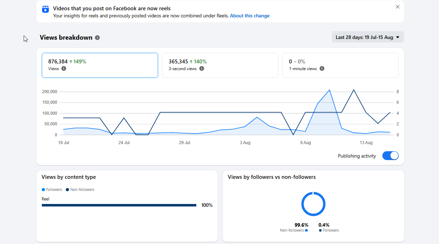Click the views peak near 10 Aug
This screenshot has height=244, width=439.
[x=330, y=90]
